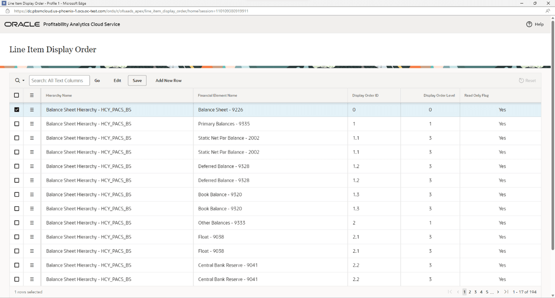Click the Balance Sheet - 9226 cell
Screen dimensions: 555x298
(270, 110)
